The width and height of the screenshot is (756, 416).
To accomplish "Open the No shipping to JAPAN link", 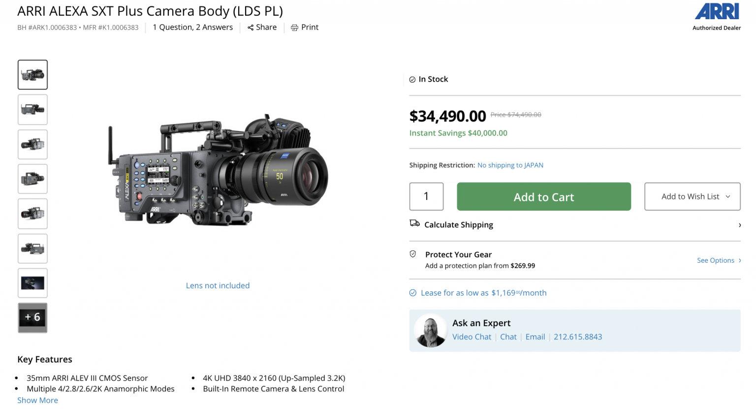I will click(510, 165).
